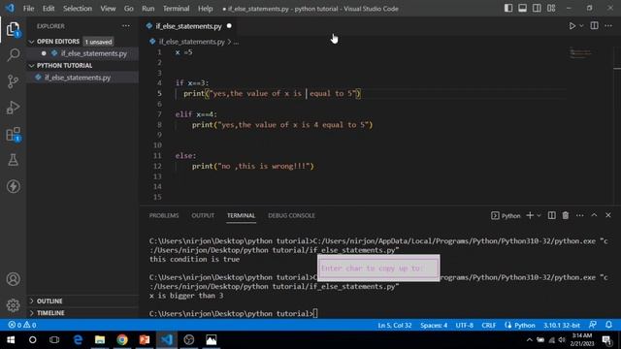This screenshot has width=621, height=349.
Task: Open the Source Control view icon
Action: 13,81
